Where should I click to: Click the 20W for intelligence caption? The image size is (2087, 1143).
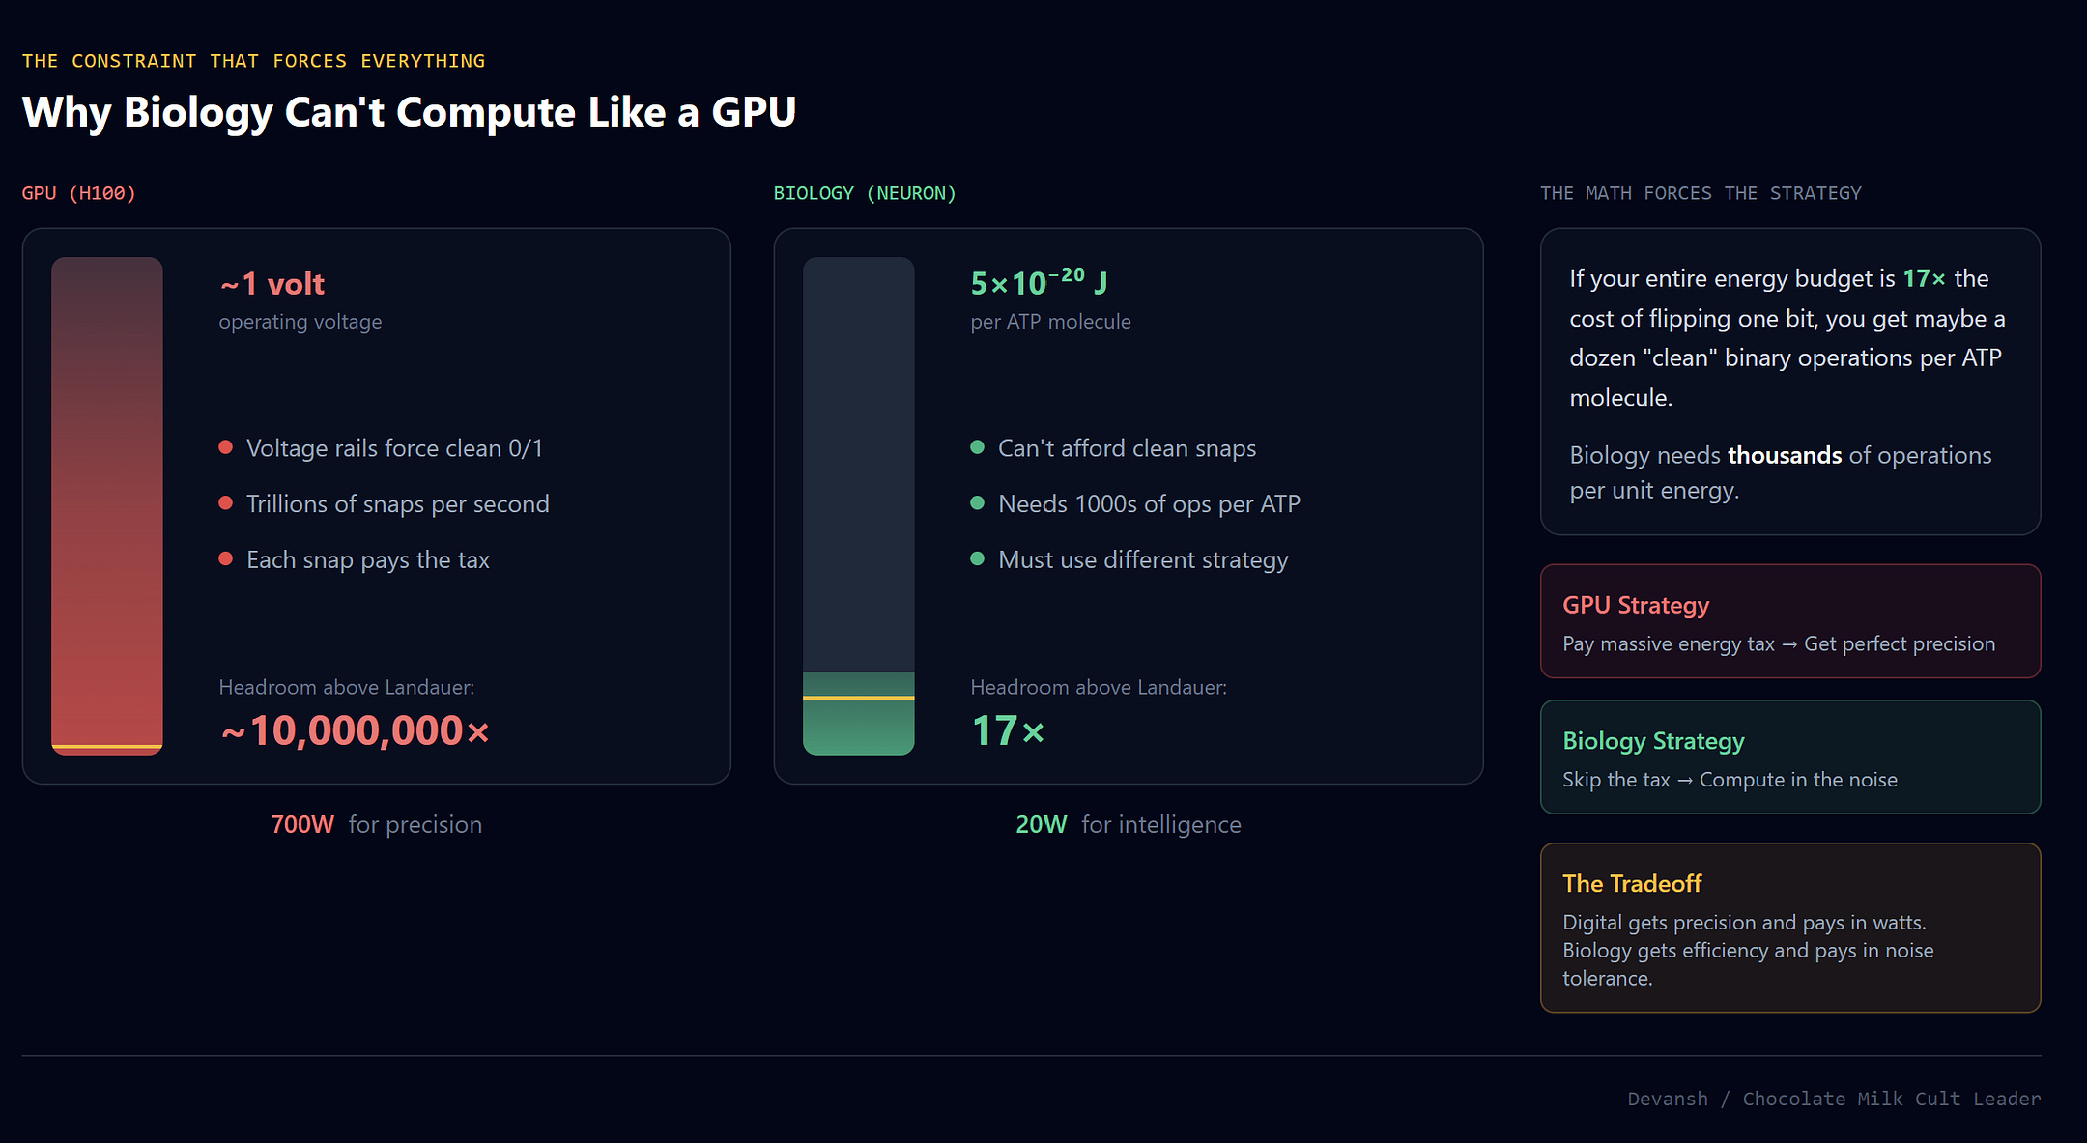click(1128, 824)
